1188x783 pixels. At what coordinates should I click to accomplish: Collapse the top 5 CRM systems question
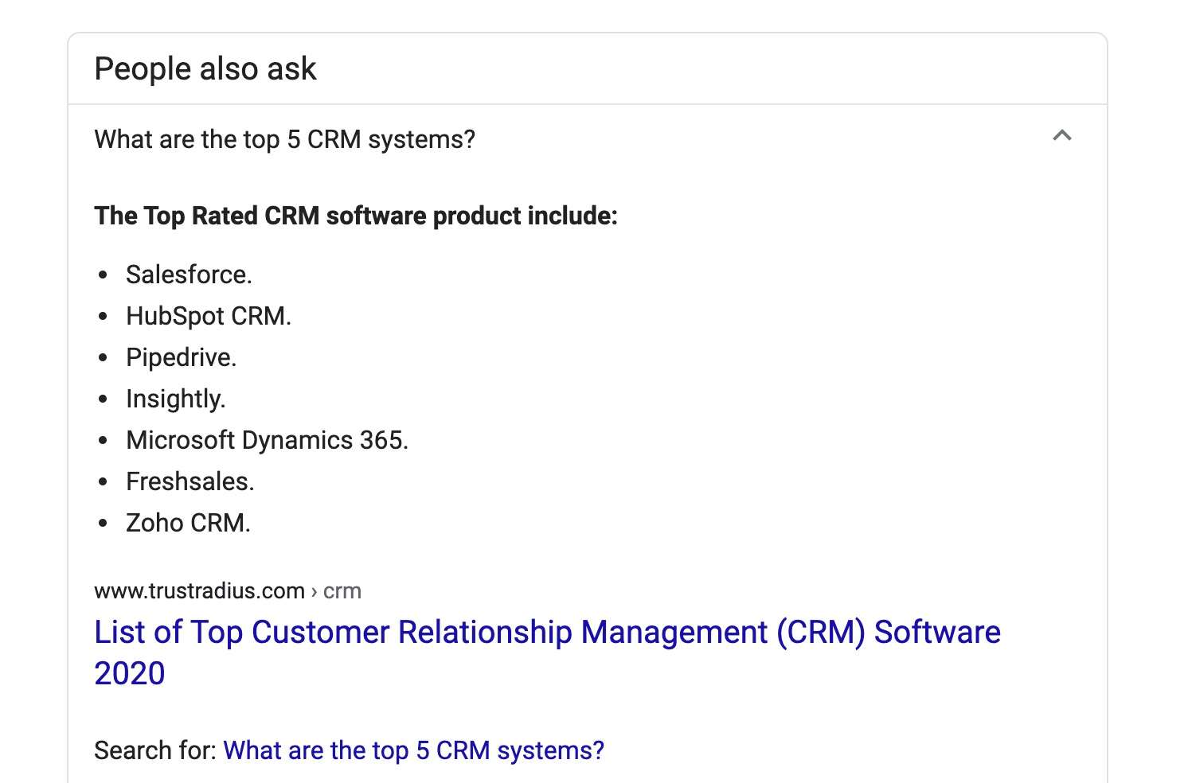pyautogui.click(x=1061, y=136)
